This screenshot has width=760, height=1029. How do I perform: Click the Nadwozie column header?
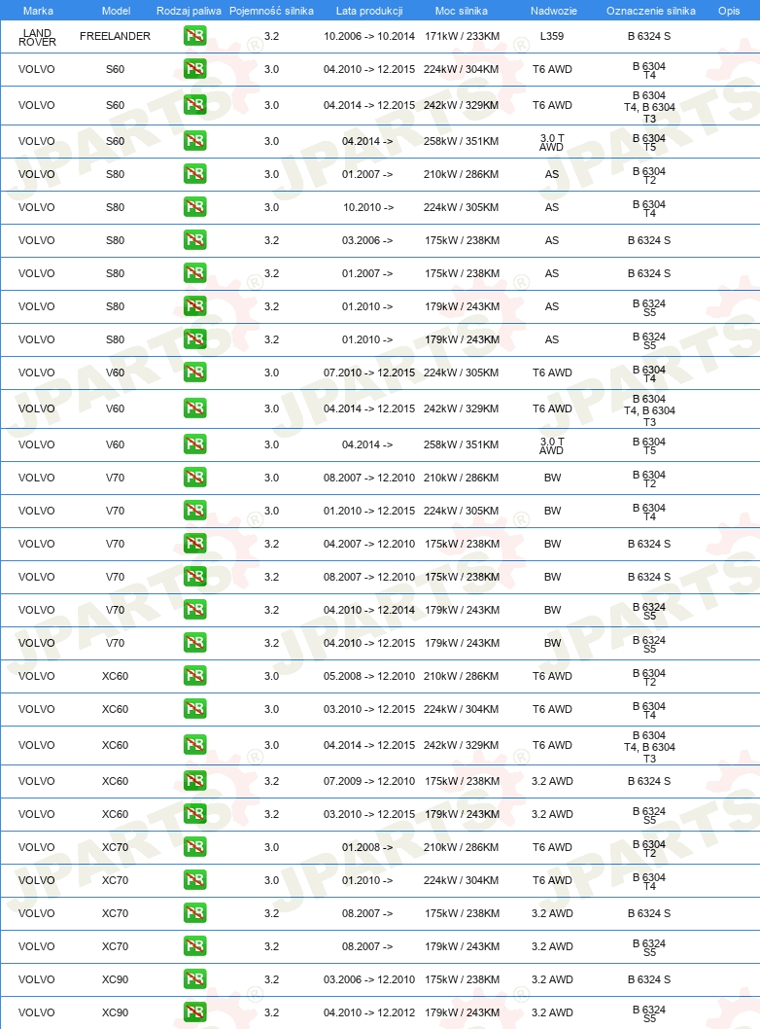pyautogui.click(x=553, y=11)
